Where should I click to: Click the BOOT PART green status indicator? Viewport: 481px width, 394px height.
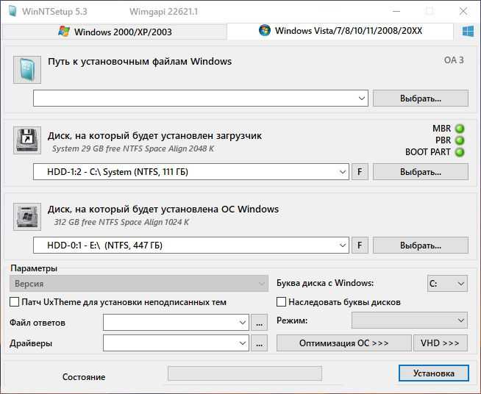tap(460, 152)
